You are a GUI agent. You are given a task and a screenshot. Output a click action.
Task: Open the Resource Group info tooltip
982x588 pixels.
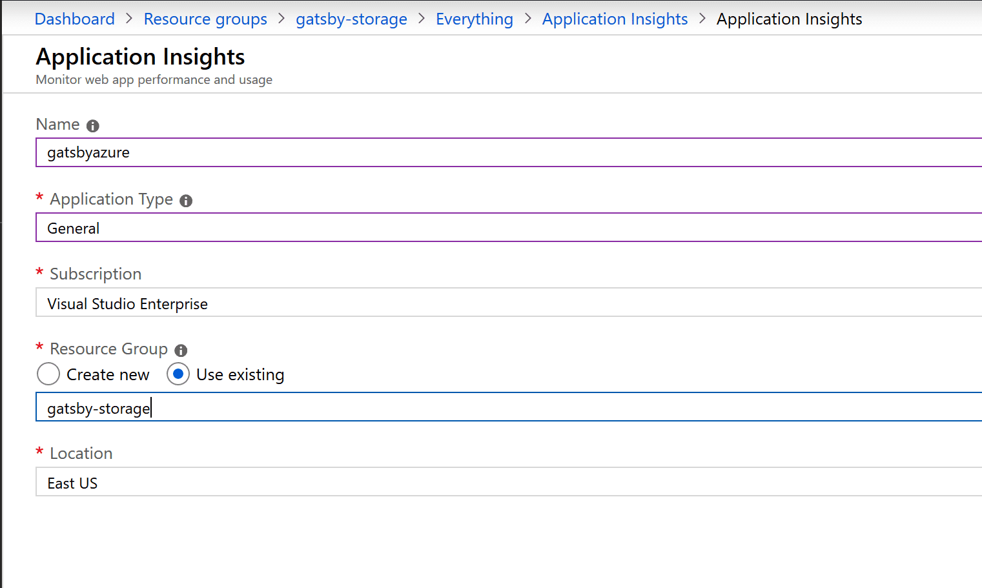tap(180, 350)
